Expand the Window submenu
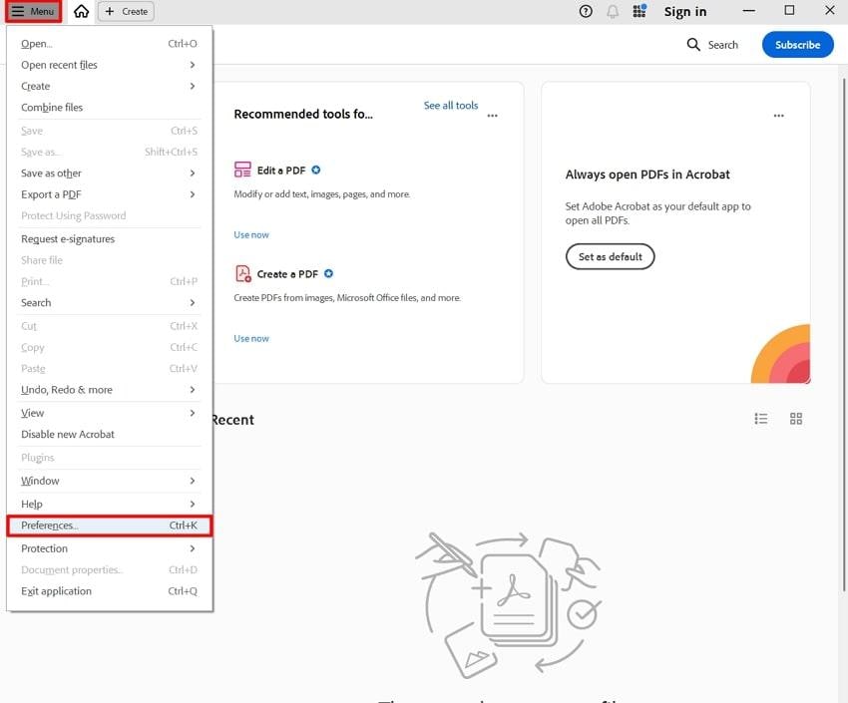The width and height of the screenshot is (848, 703). (x=40, y=481)
